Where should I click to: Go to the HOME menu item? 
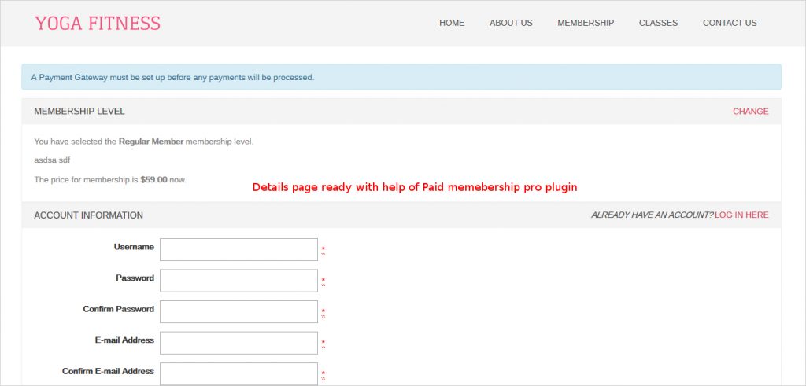point(452,23)
